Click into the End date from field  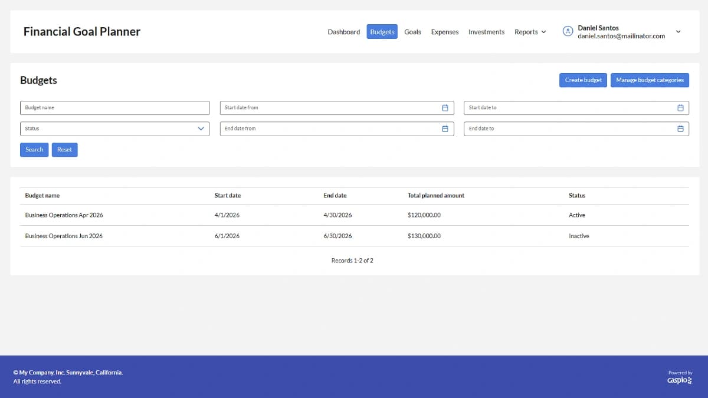(x=337, y=129)
